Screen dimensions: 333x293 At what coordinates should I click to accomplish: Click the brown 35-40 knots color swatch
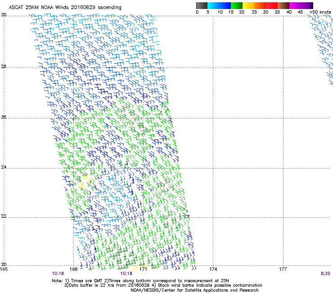(283, 5)
